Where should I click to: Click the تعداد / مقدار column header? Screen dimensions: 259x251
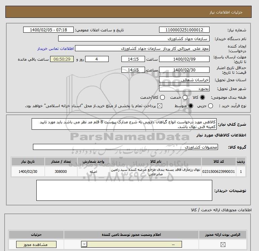[x=61, y=161]
